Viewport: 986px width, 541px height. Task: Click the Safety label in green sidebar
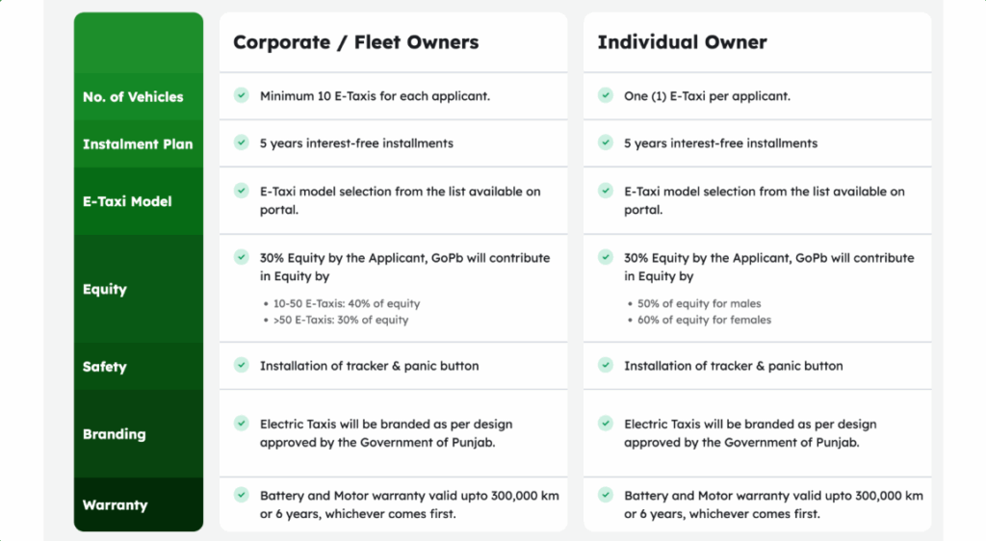[x=104, y=366]
